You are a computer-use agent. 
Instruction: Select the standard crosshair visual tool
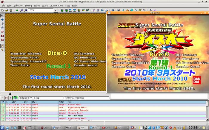click(2, 15)
